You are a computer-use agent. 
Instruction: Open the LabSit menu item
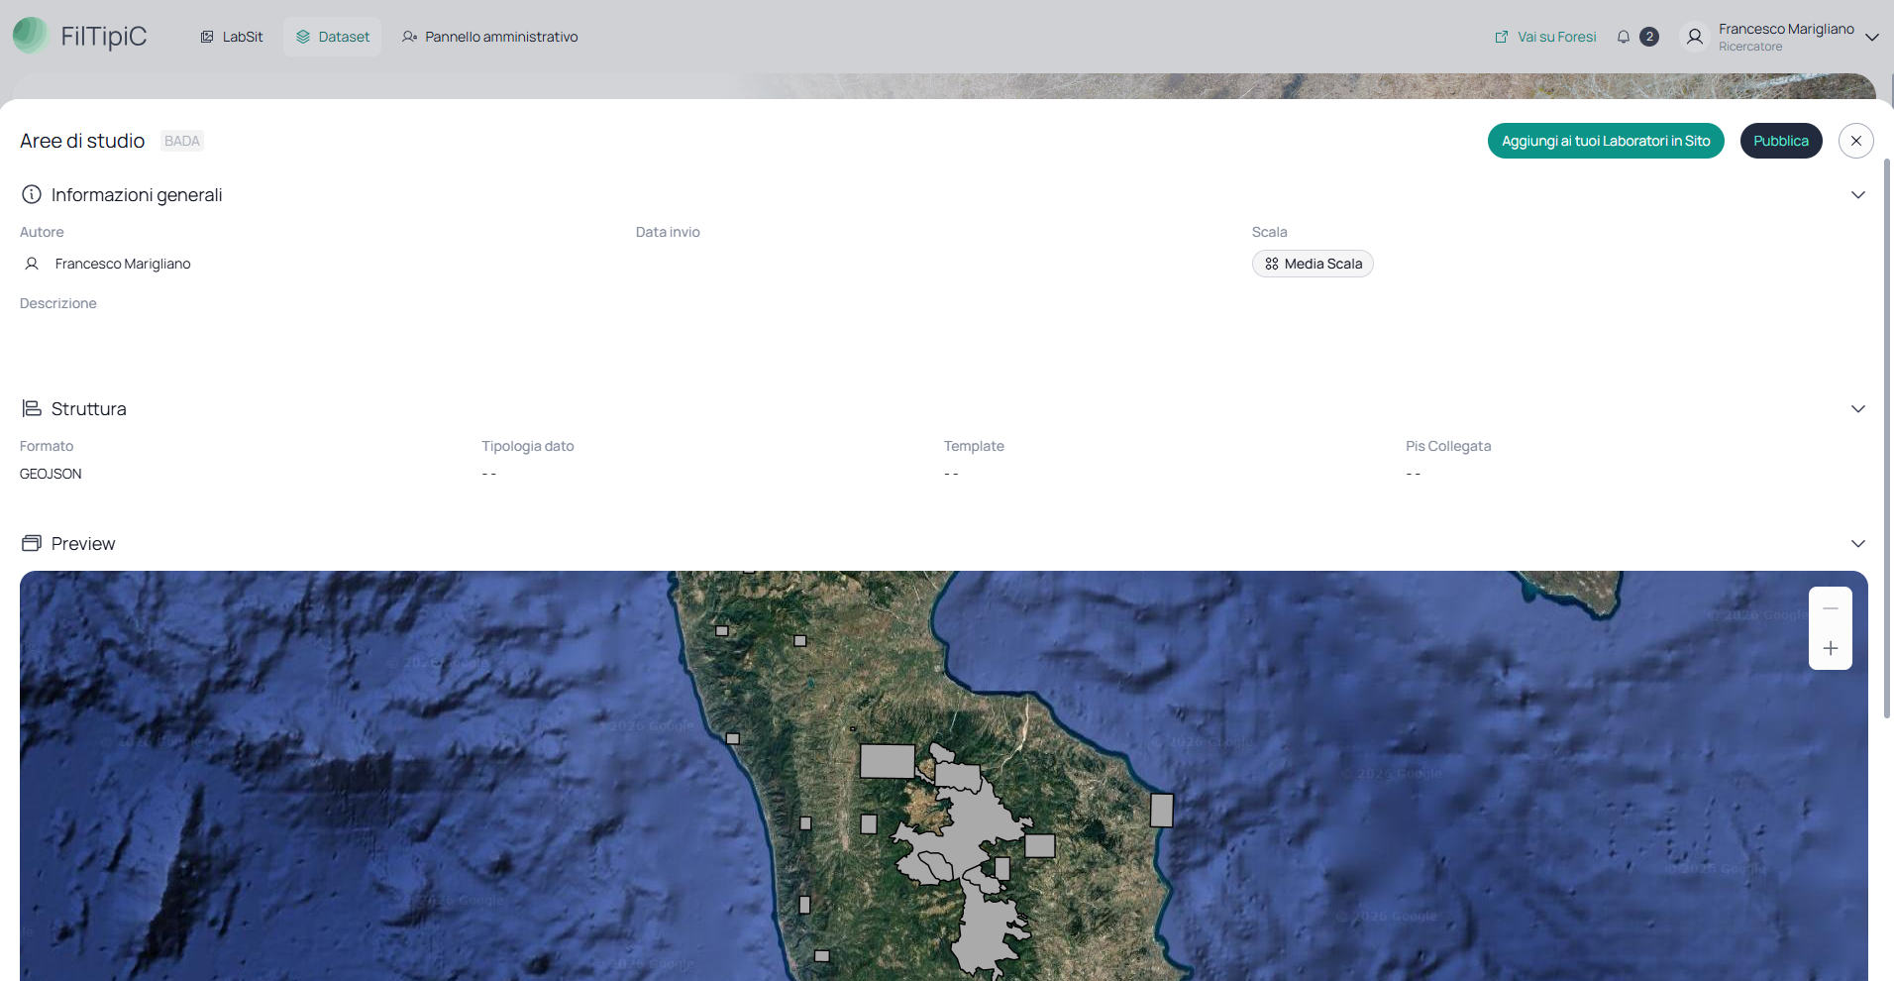(x=232, y=37)
